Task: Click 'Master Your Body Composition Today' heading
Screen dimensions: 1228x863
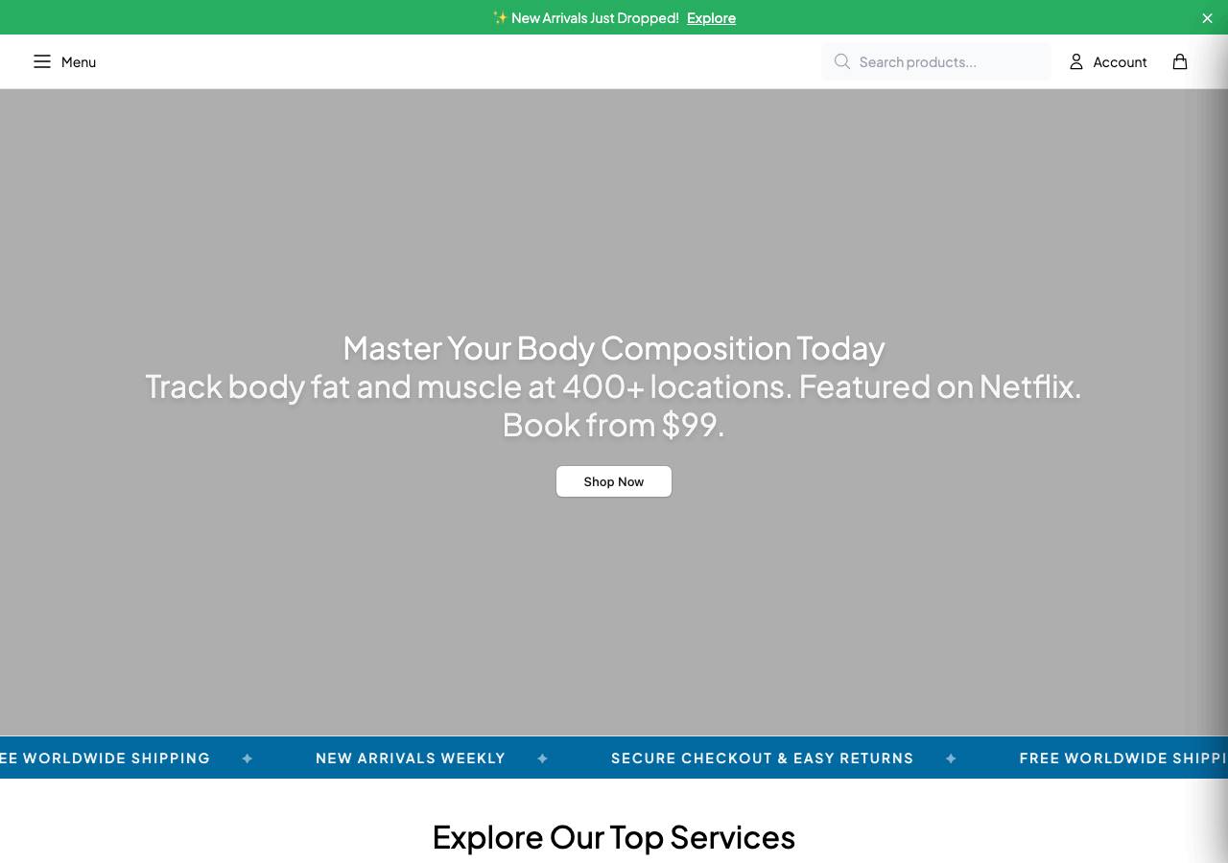Action: (614, 347)
